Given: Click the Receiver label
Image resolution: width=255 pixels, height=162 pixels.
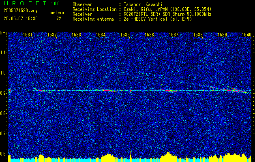Looking at the screenshot, I should click(x=82, y=14).
